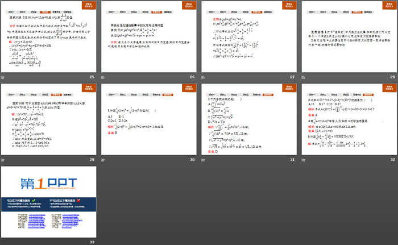The image size is (398, 245).
Task: Select slide 32 thumbnail
Action: [349, 119]
